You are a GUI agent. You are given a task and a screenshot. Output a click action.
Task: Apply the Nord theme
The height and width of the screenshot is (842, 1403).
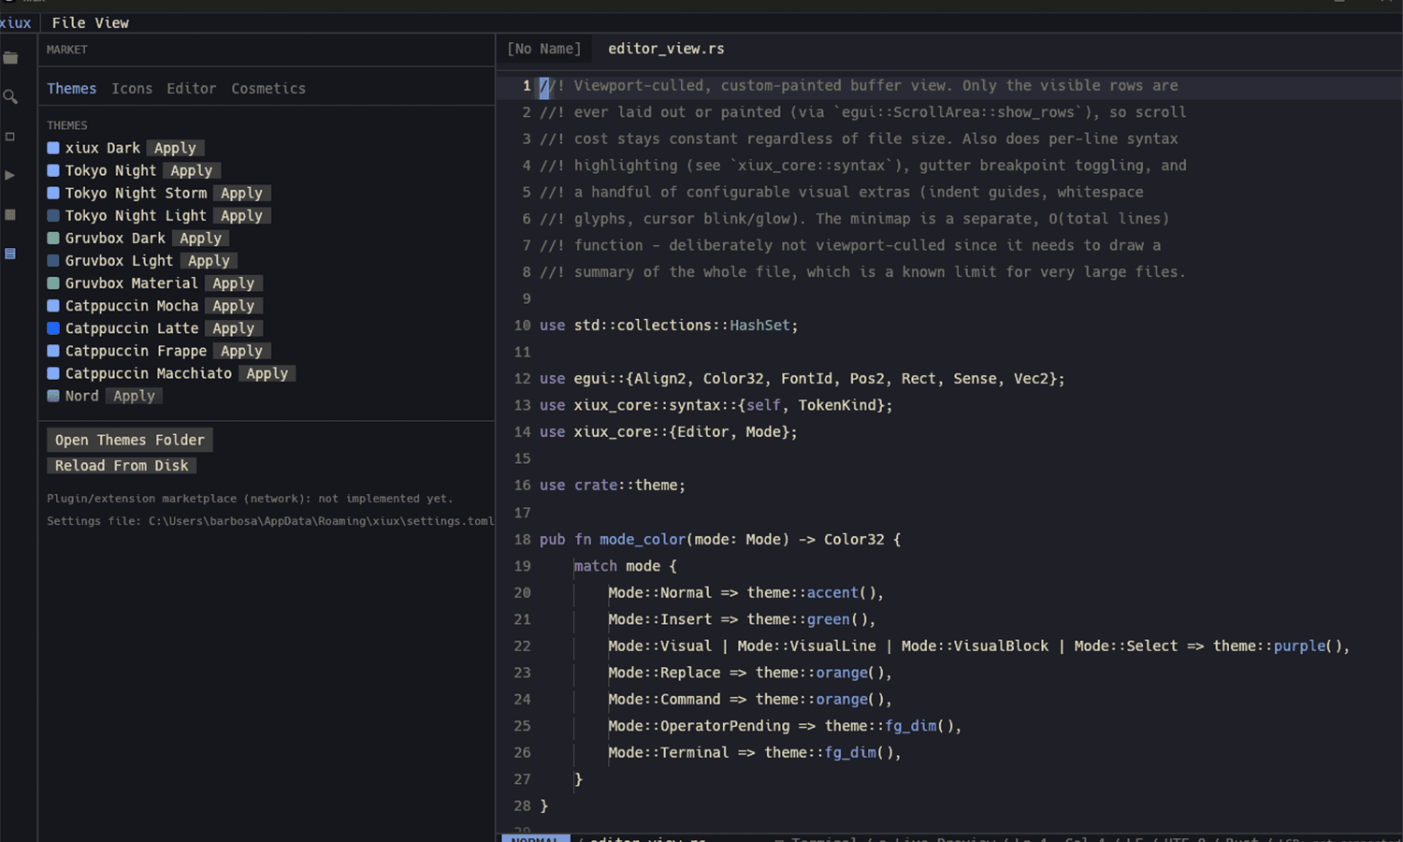(x=135, y=395)
